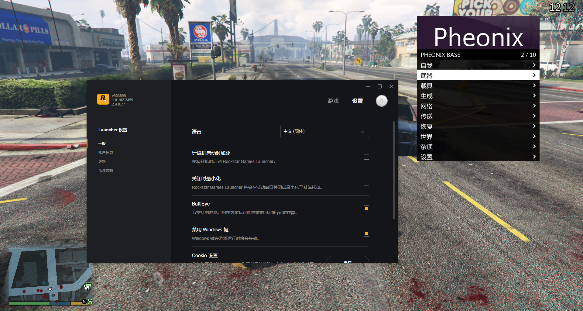The image size is (583, 311).
Task: Open 武器 submenu in Pheonix menu
Action: (x=478, y=75)
